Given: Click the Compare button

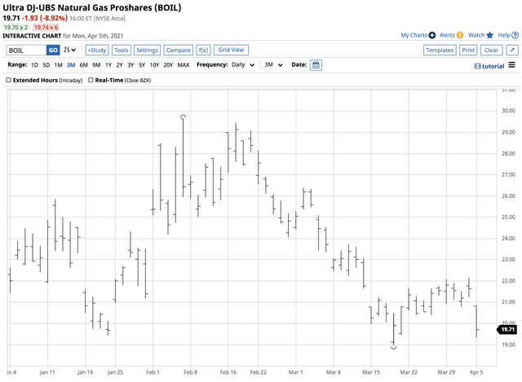Looking at the screenshot, I should (179, 50).
